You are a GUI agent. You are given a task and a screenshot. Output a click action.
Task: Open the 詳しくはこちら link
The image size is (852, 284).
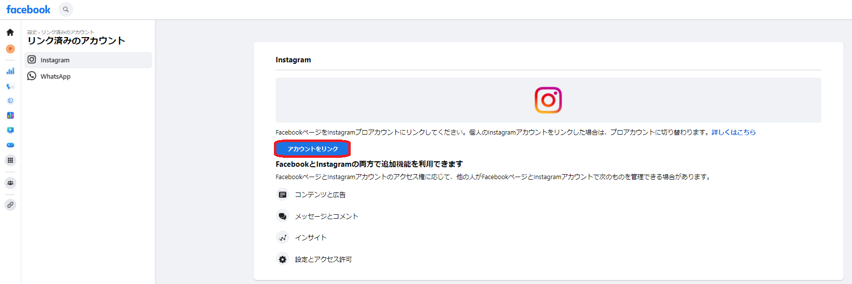tap(733, 132)
